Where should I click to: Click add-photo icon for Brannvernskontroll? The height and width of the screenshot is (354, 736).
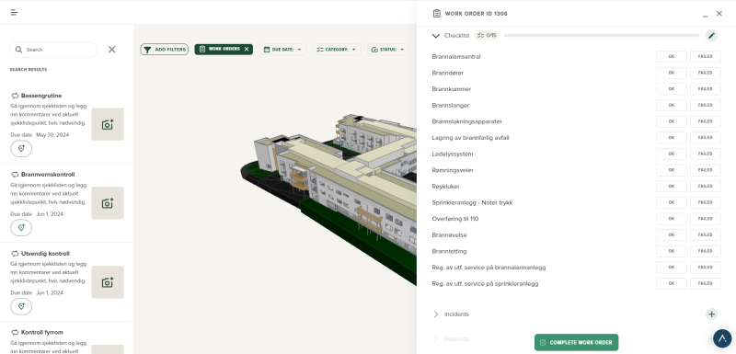coord(108,203)
